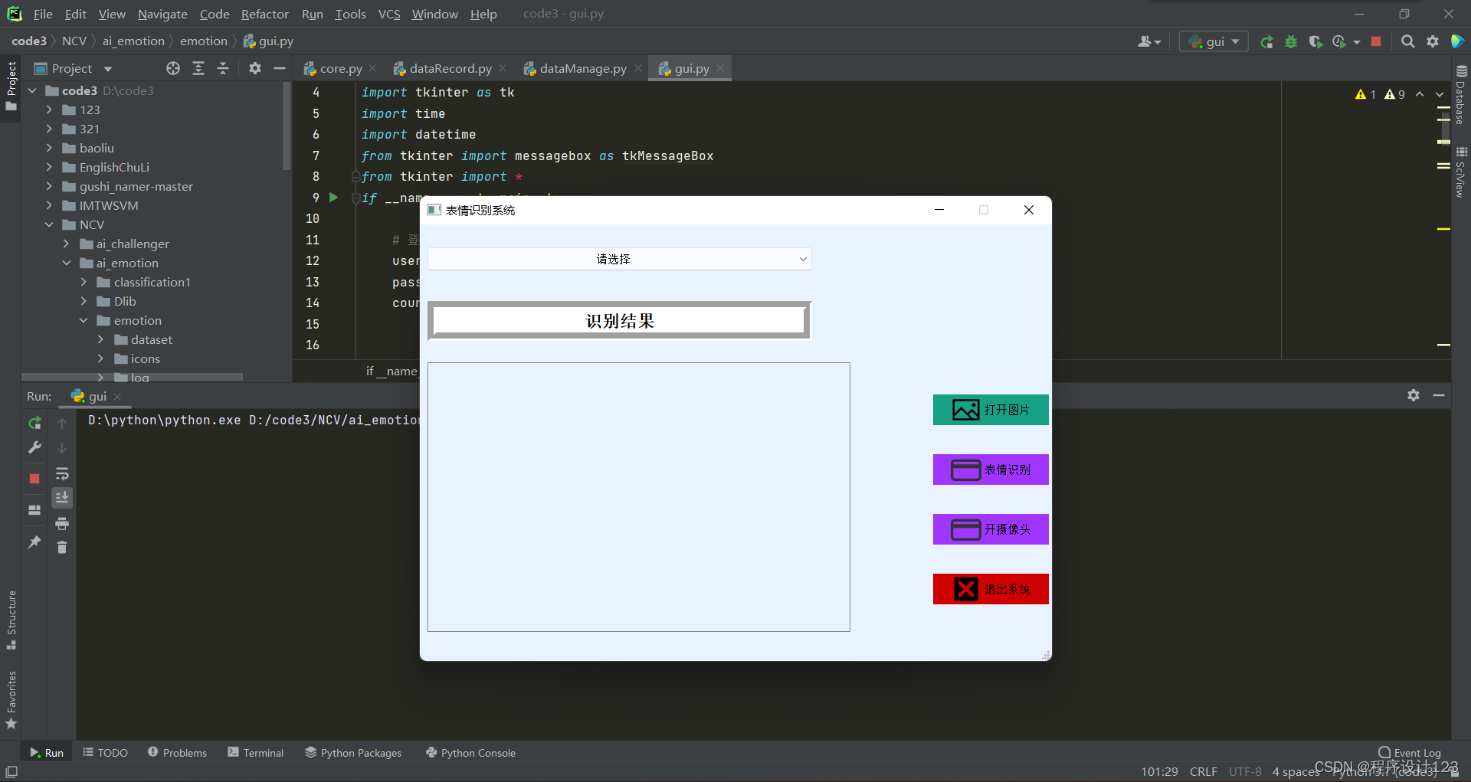1471x782 pixels.
Task: Close the gui.py editor tab
Action: point(720,68)
